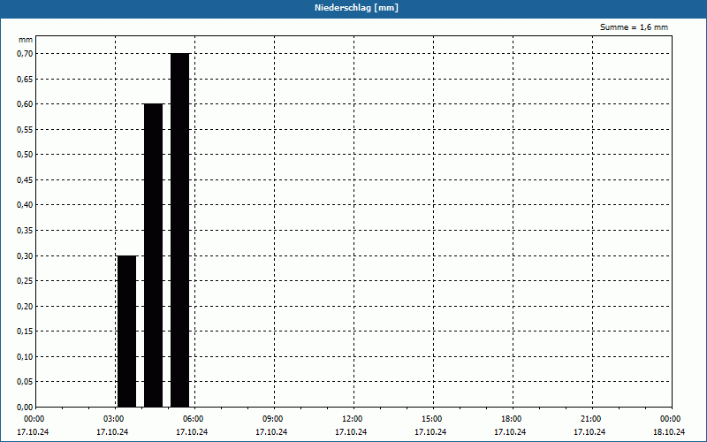Viewport: 707px width, 442px height.
Task: Click the 15:00 time axis label
Action: coord(432,419)
